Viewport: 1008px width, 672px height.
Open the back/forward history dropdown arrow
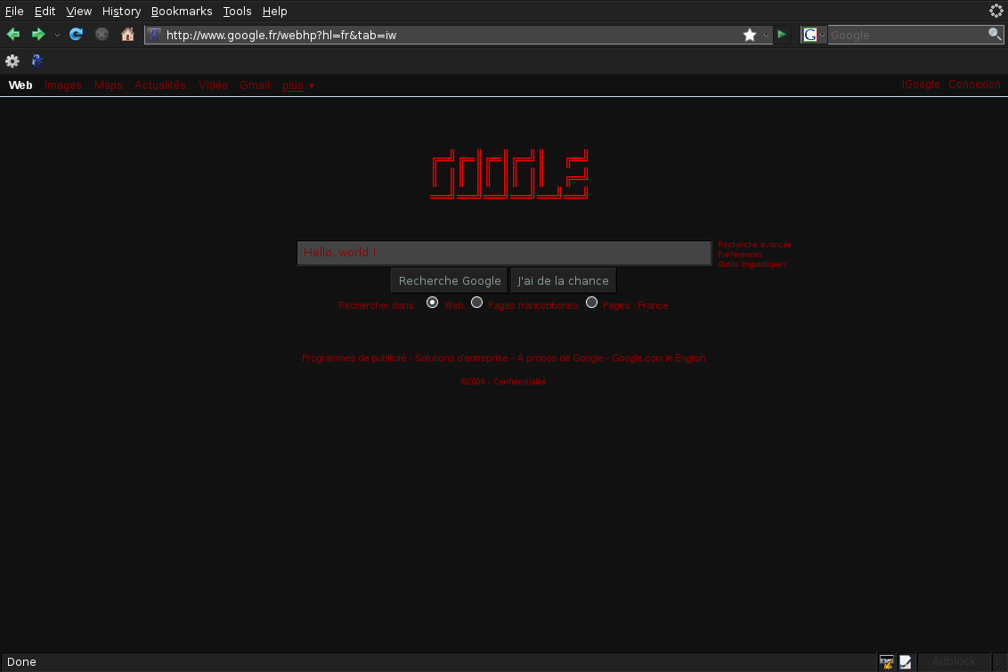point(57,36)
